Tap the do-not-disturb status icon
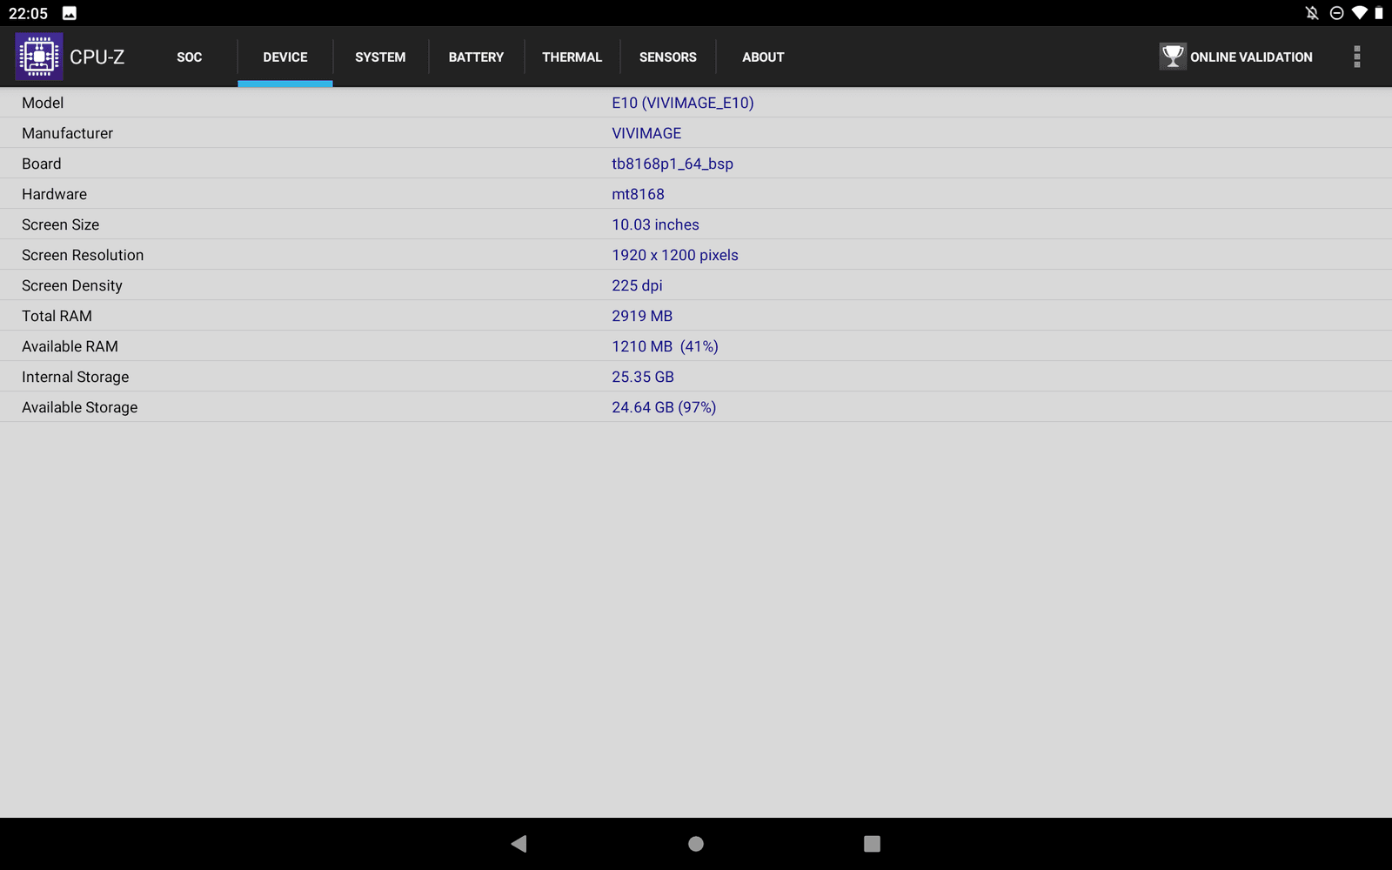 (x=1336, y=13)
